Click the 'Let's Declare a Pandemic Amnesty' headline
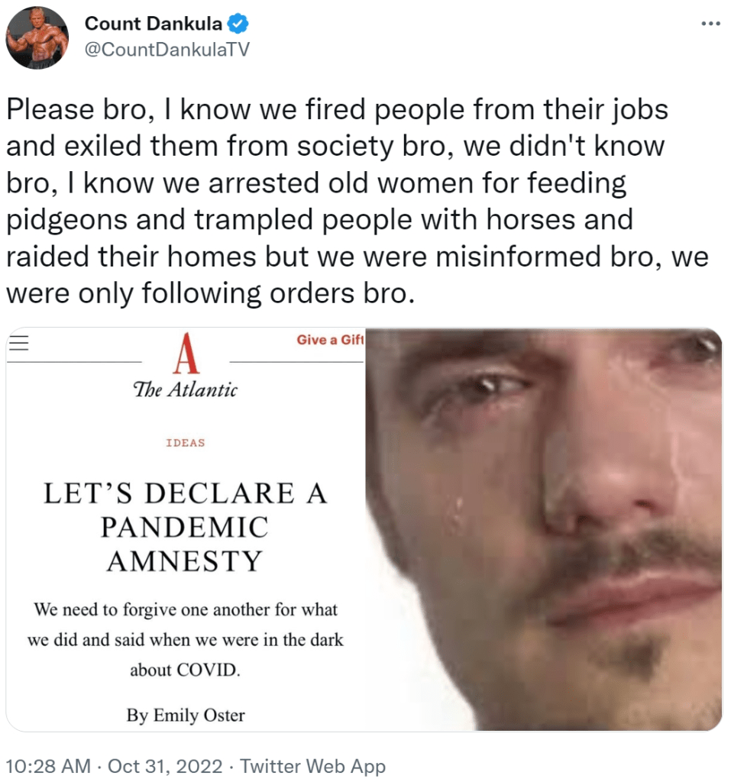The width and height of the screenshot is (731, 782). pyautogui.click(x=185, y=527)
